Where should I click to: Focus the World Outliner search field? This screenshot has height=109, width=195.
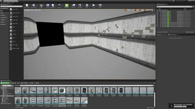(x=174, y=7)
